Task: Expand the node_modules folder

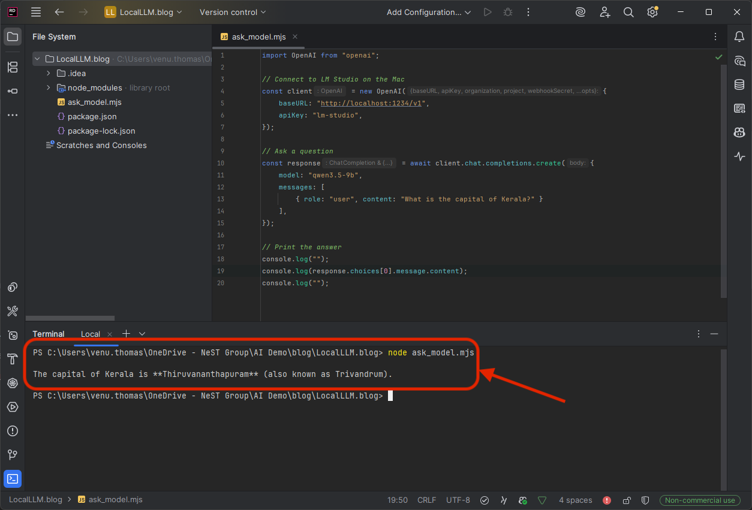Action: pyautogui.click(x=49, y=87)
